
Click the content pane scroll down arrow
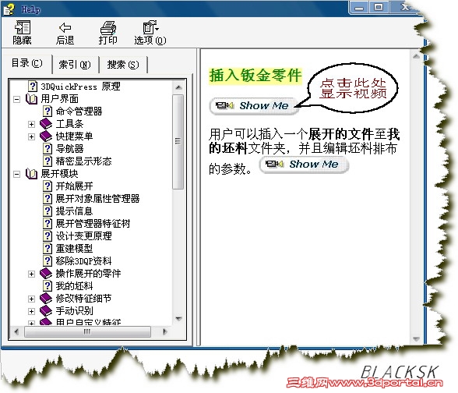[x=416, y=339]
